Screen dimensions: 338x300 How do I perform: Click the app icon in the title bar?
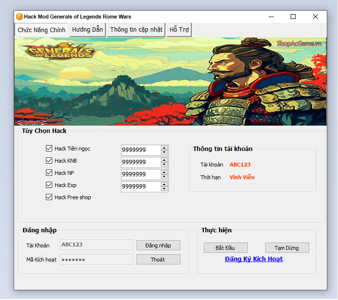point(19,17)
